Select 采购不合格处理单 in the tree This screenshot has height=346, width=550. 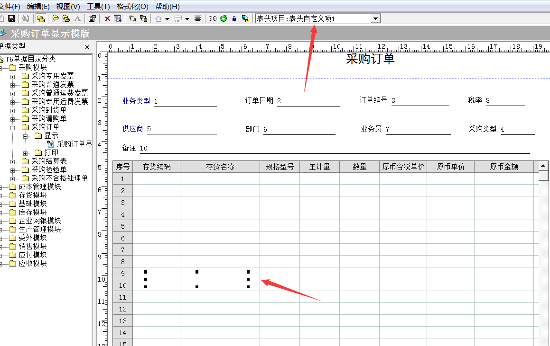(x=60, y=178)
